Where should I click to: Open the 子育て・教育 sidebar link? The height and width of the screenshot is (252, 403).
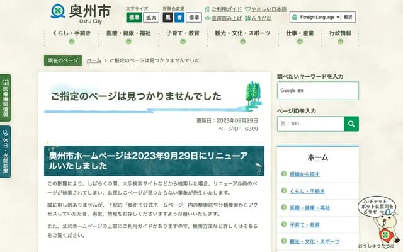point(305,225)
